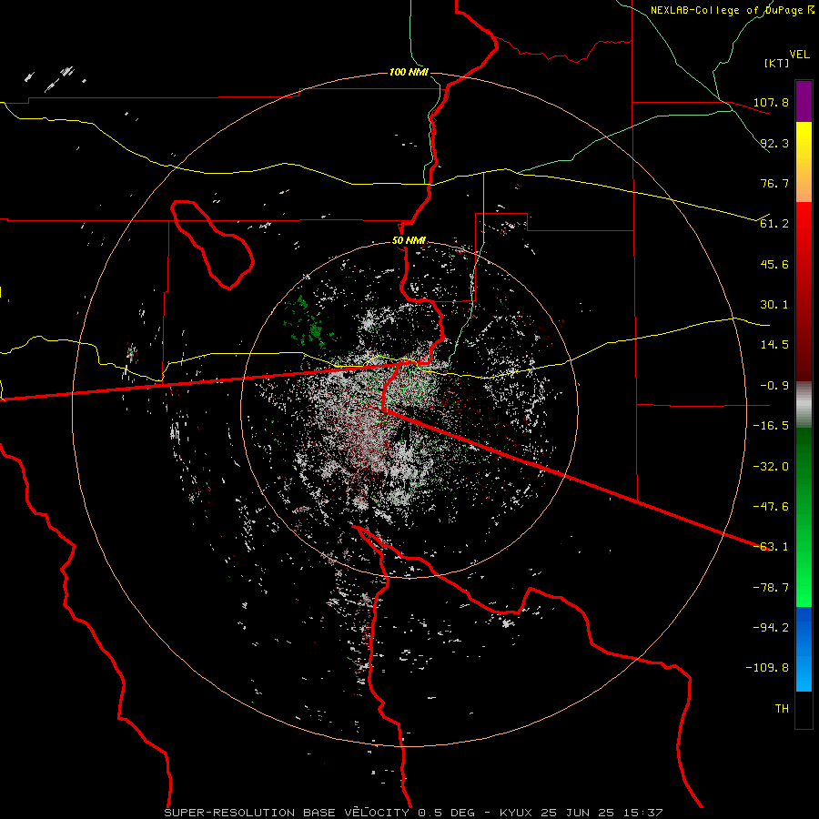Screen dimensions: 819x819
Task: Click the purple segment of color bar
Action: (804, 102)
